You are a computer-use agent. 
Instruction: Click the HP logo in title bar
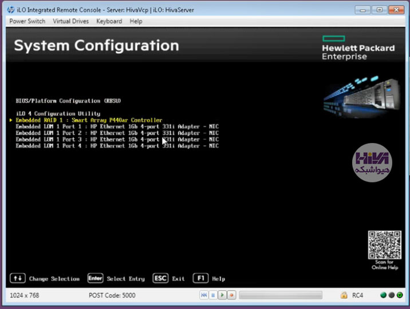[x=11, y=10]
